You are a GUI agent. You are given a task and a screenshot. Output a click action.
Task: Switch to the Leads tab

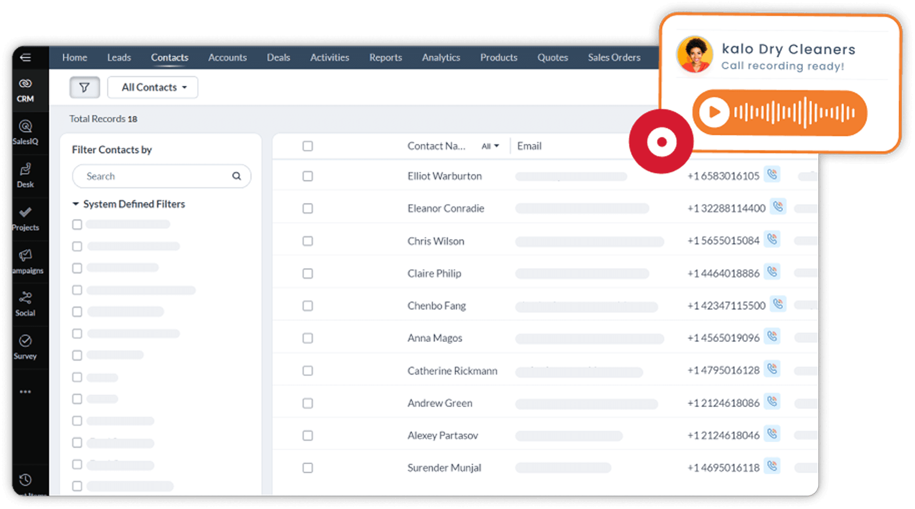tap(119, 58)
